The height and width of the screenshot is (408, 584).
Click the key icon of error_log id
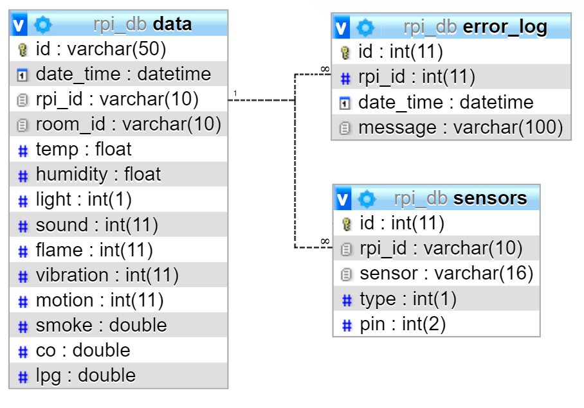345,53
